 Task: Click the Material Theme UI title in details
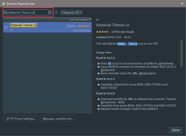point(113,25)
